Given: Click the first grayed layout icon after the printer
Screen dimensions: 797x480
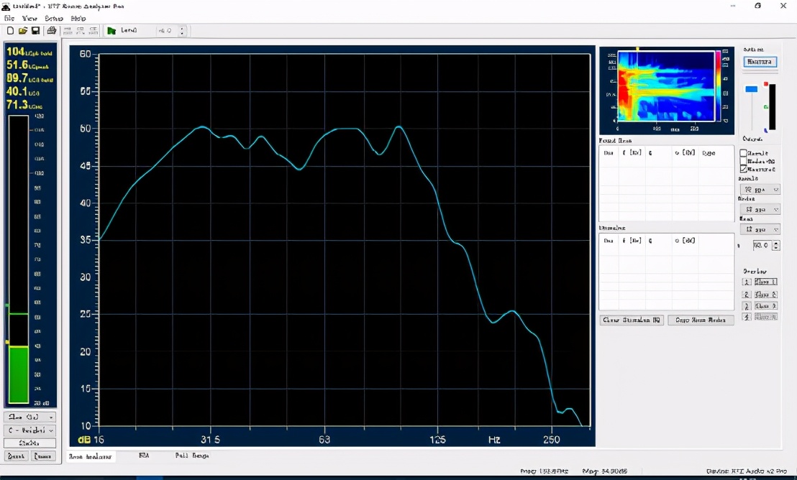Looking at the screenshot, I should [x=68, y=30].
